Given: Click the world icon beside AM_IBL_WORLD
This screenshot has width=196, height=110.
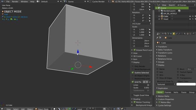Looking at the screenshot, I should click(x=162, y=13).
